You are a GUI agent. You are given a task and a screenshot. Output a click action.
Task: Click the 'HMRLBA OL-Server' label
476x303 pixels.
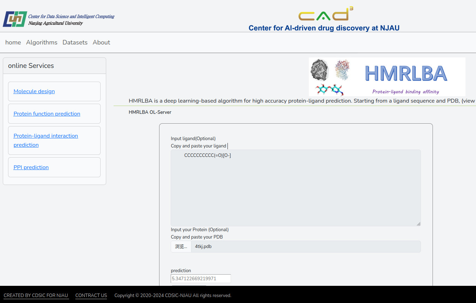(150, 112)
